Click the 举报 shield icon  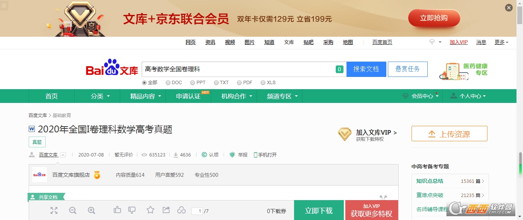[x=232, y=155]
